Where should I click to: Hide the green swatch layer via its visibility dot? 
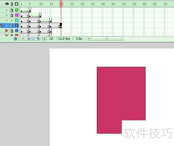pyautogui.click(x=7, y=10)
